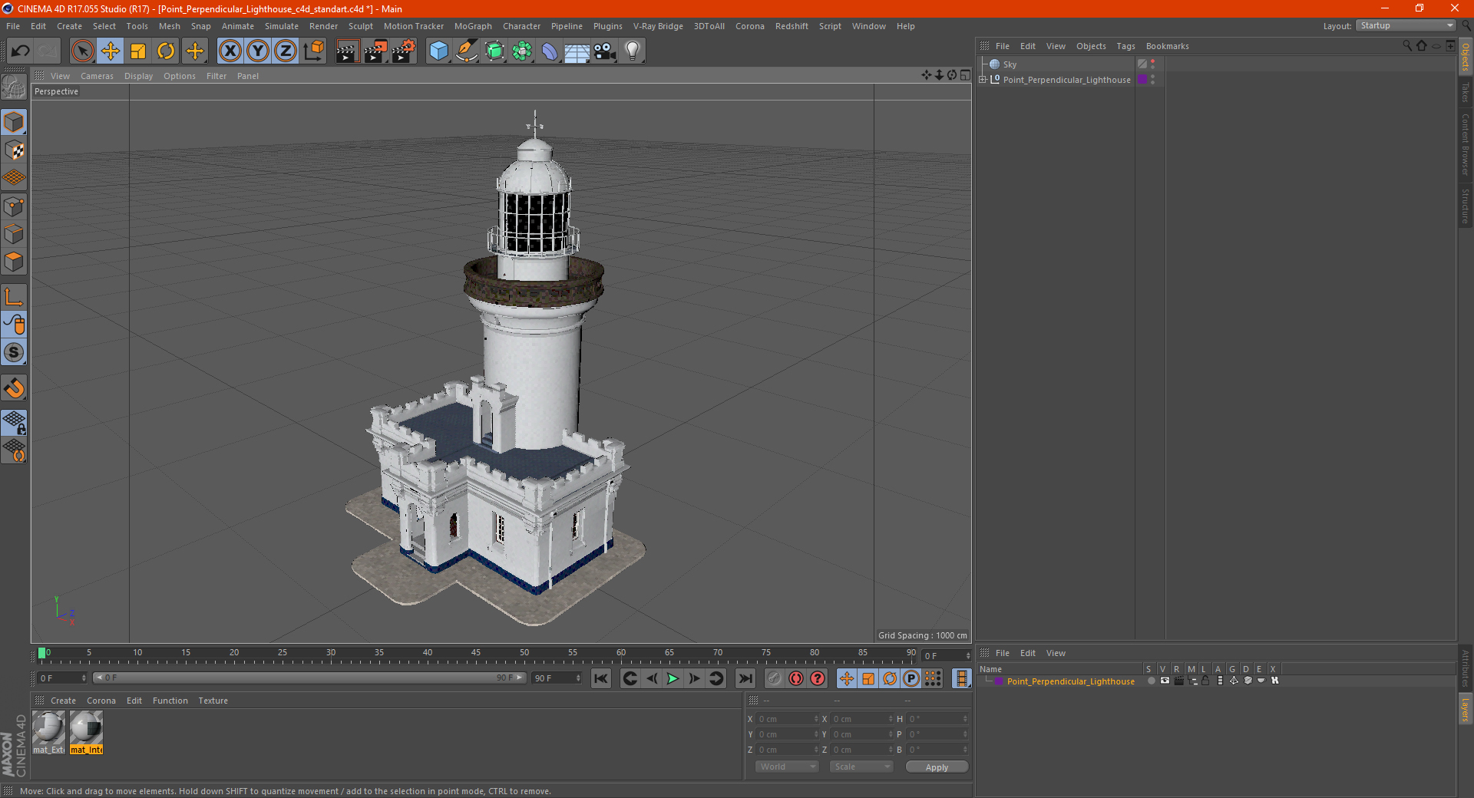Add a Light bulb object

pos(633,51)
